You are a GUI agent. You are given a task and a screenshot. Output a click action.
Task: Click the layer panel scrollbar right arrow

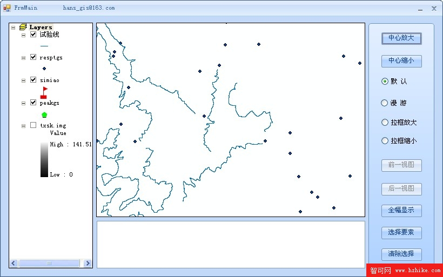click(x=88, y=263)
